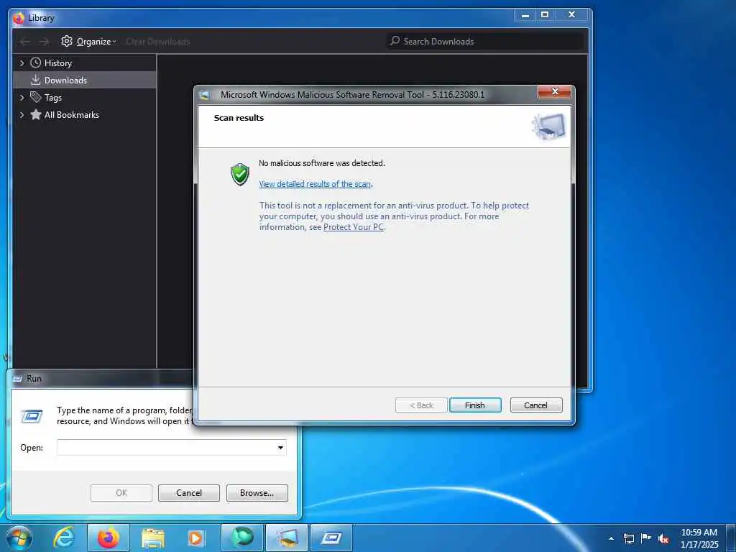Screen dimensions: 736x552
Task: Open the Windows Start button
Action: pos(19,538)
